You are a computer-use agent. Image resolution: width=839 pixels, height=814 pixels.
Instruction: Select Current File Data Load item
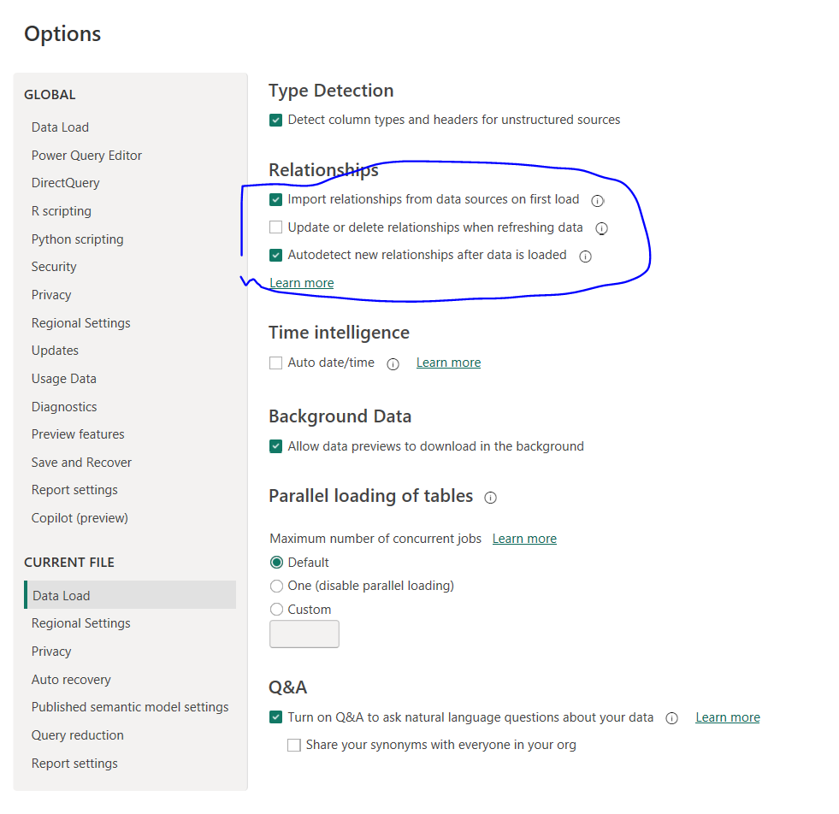tap(130, 595)
